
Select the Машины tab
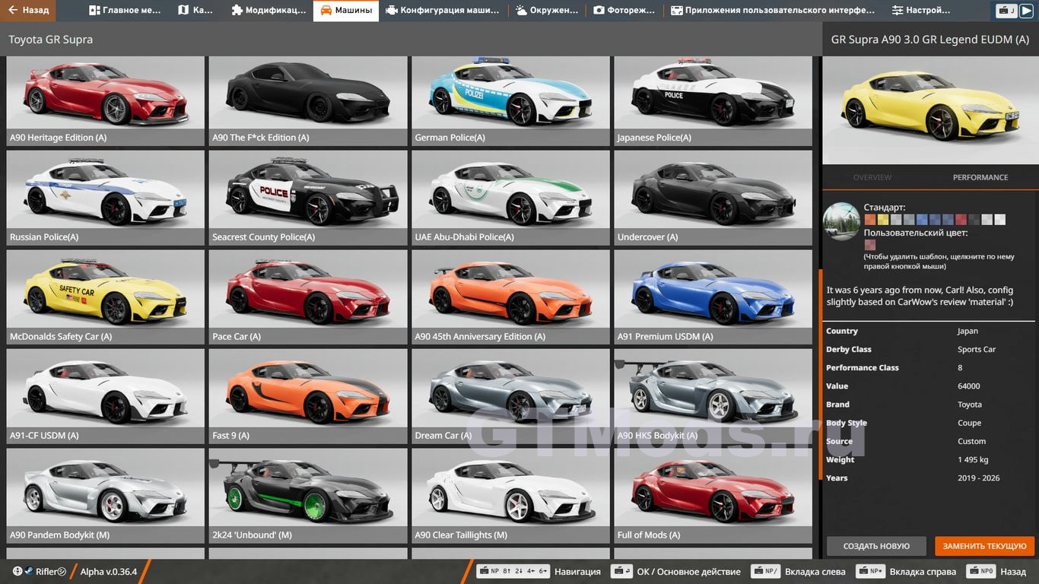click(346, 11)
